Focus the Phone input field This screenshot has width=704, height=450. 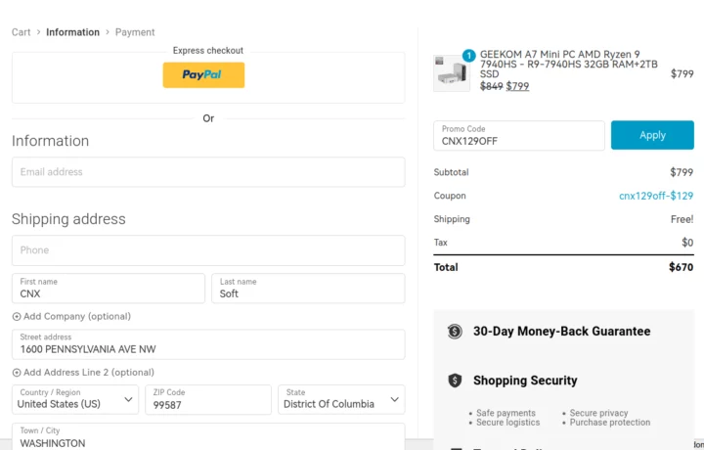[208, 250]
